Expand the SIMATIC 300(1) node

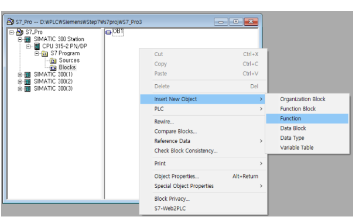pos(20,75)
